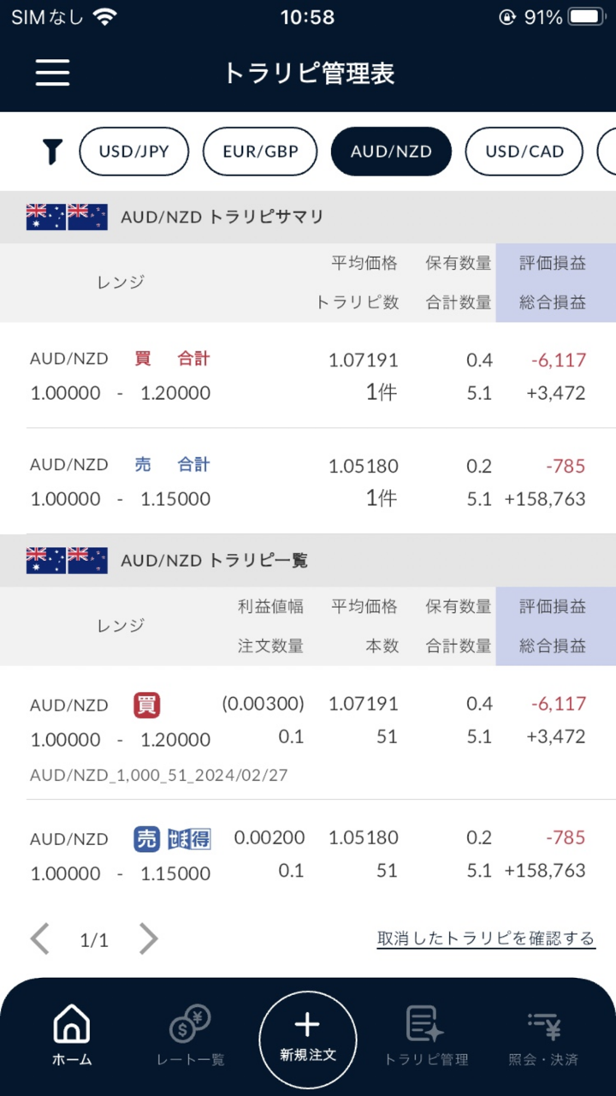
Task: Select the EUR/GBP currency pair chip
Action: tap(260, 152)
